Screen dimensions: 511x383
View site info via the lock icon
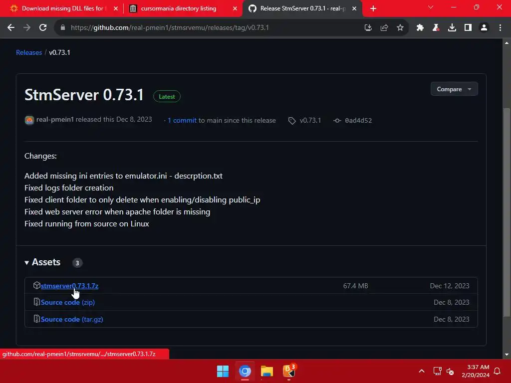[x=63, y=28]
